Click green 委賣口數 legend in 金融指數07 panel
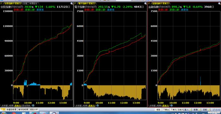The height and width of the screenshot is (114, 221). pyautogui.click(x=174, y=10)
